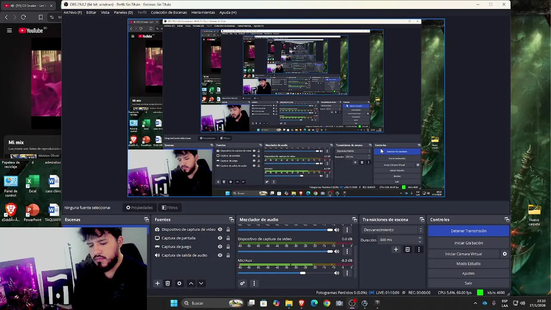Show hidden system tray icons chevron

coord(475,303)
